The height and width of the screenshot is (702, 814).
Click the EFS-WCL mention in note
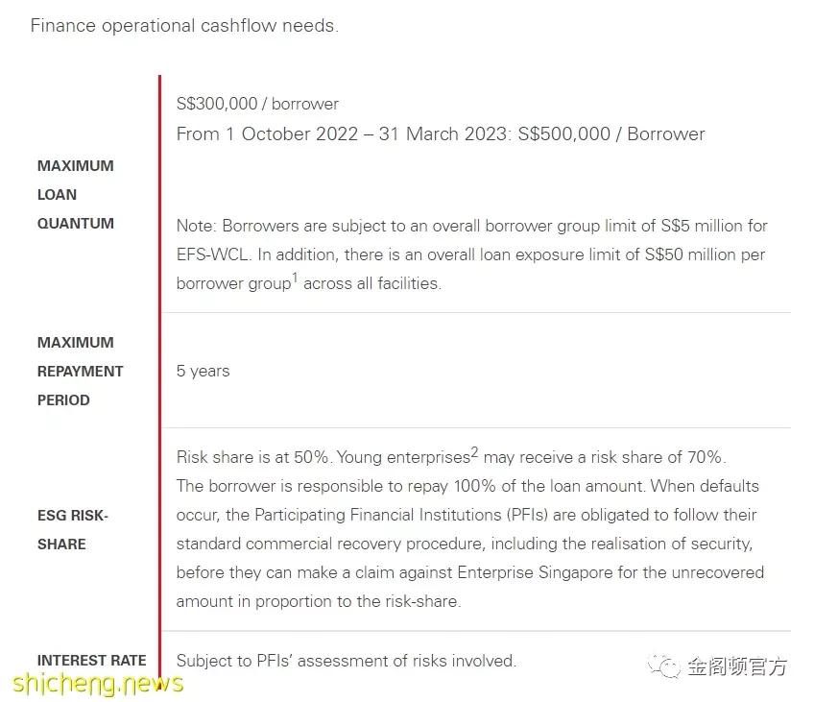click(x=213, y=254)
